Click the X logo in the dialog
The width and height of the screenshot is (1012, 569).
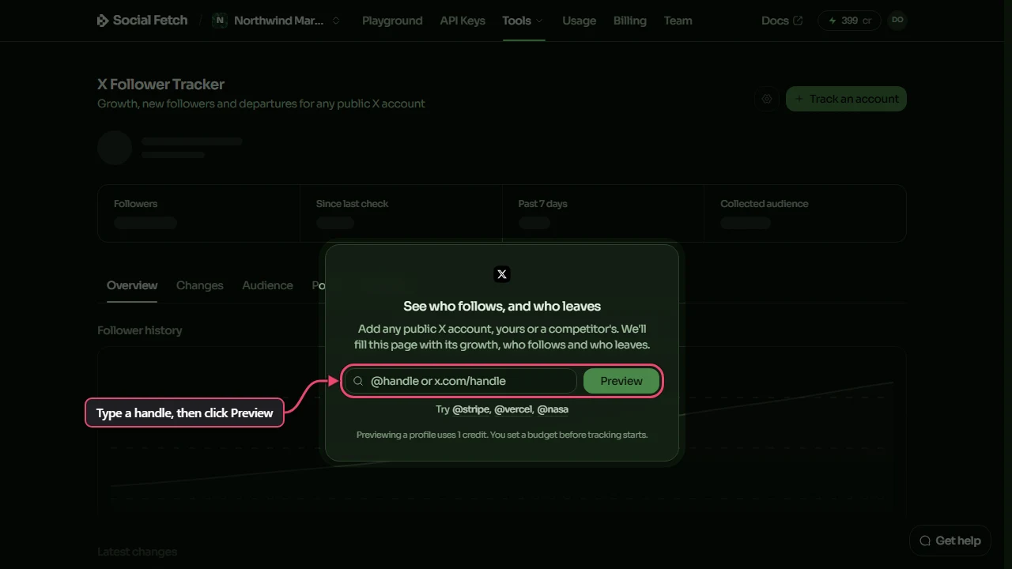coord(502,274)
